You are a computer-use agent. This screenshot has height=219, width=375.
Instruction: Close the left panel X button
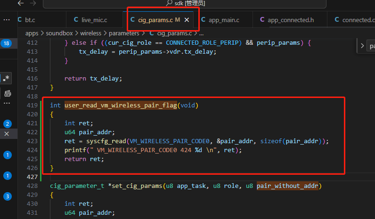pyautogui.click(x=7, y=134)
